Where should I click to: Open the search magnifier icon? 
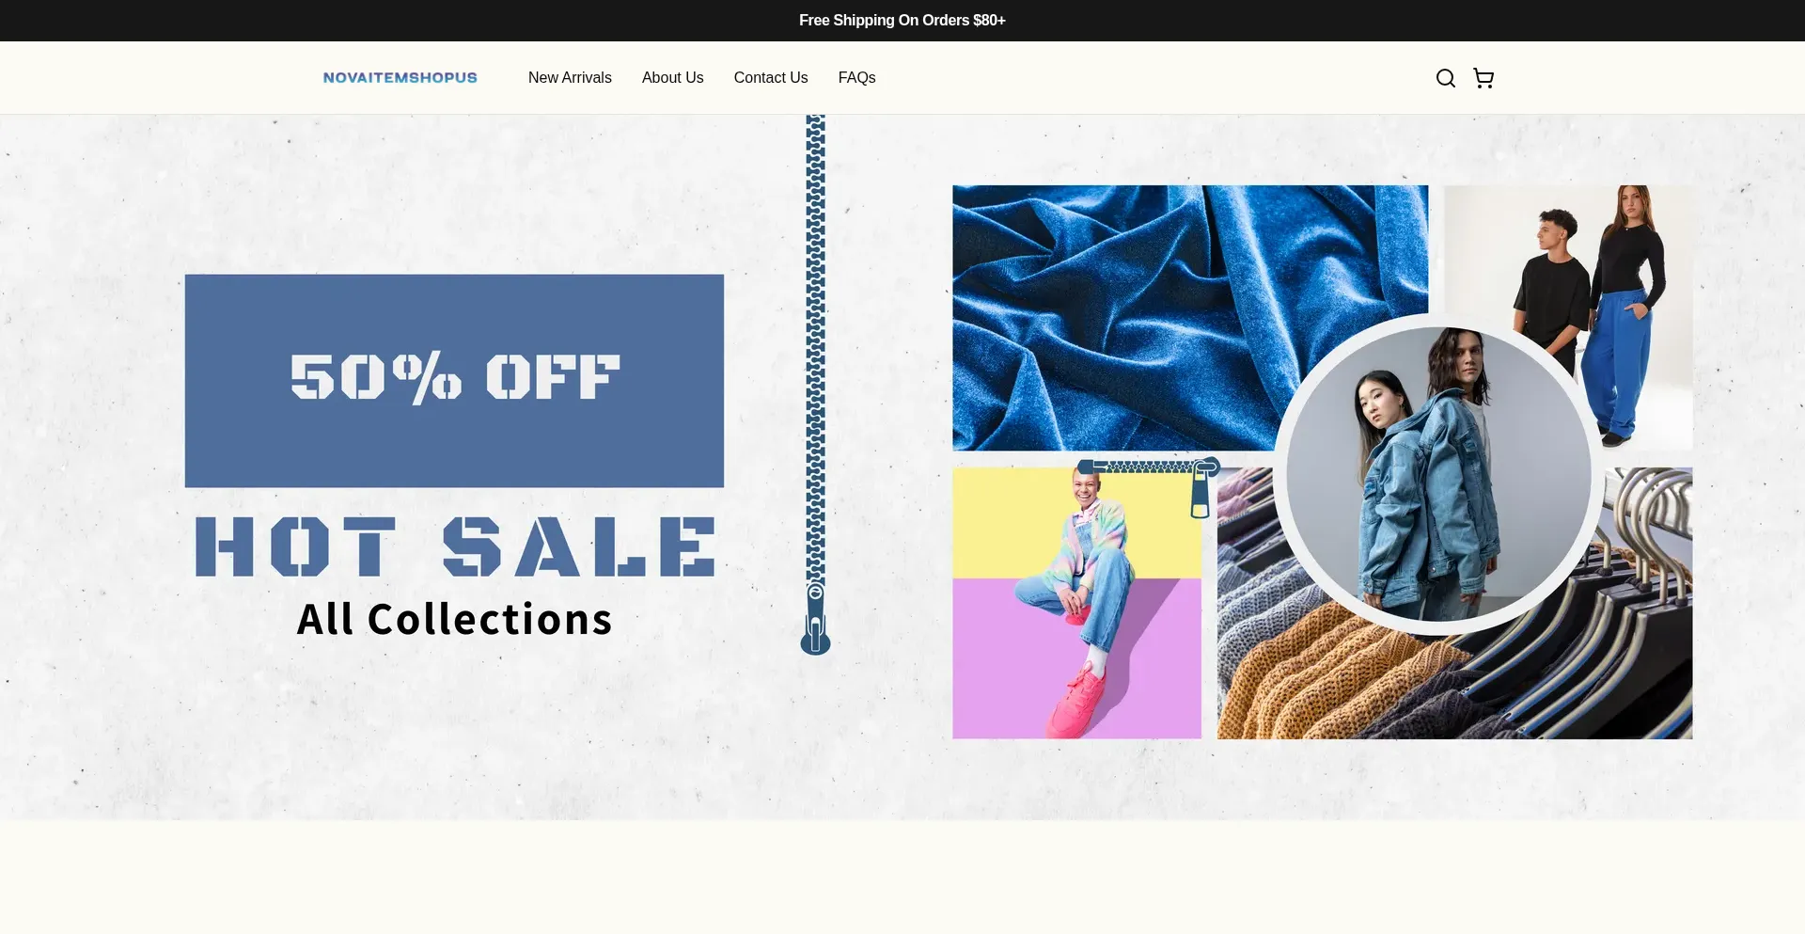pyautogui.click(x=1446, y=78)
